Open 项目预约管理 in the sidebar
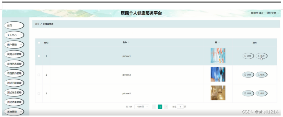This screenshot has width=283, height=117. (14, 73)
